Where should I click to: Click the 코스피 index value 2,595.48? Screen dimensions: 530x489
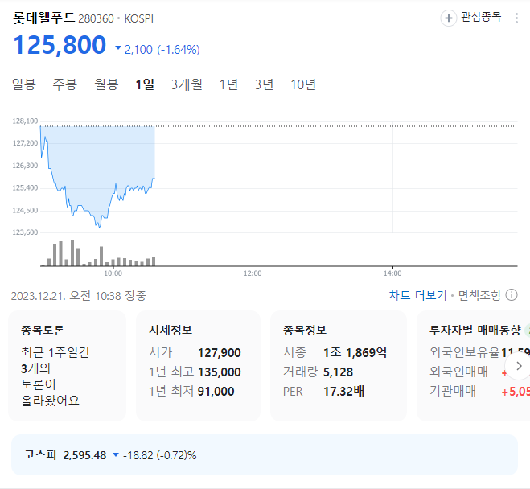84,455
